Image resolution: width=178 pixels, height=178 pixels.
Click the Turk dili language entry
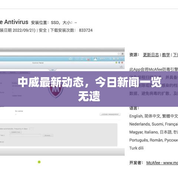click(x=136, y=148)
